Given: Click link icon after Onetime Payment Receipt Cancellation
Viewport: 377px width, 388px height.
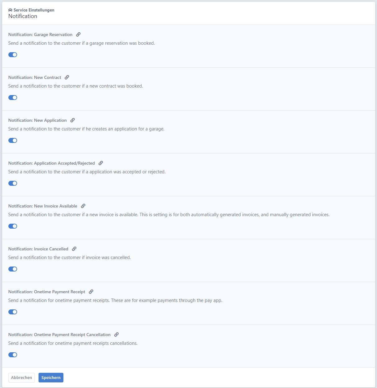Looking at the screenshot, I should click(x=116, y=335).
